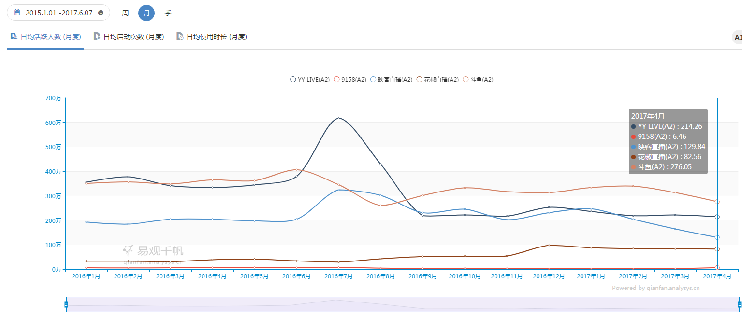This screenshot has width=742, height=316.
Task: Open the 日均活跃人数 (月度) tab
Action: pos(50,37)
